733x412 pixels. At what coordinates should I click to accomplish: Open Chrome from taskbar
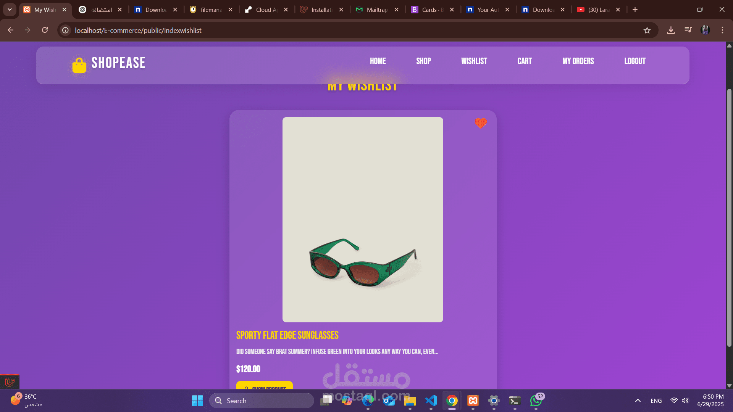coord(452,401)
